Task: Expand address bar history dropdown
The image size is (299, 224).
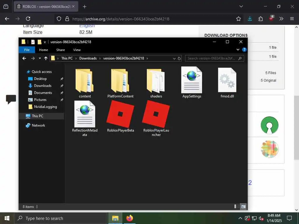Action: click(x=174, y=58)
